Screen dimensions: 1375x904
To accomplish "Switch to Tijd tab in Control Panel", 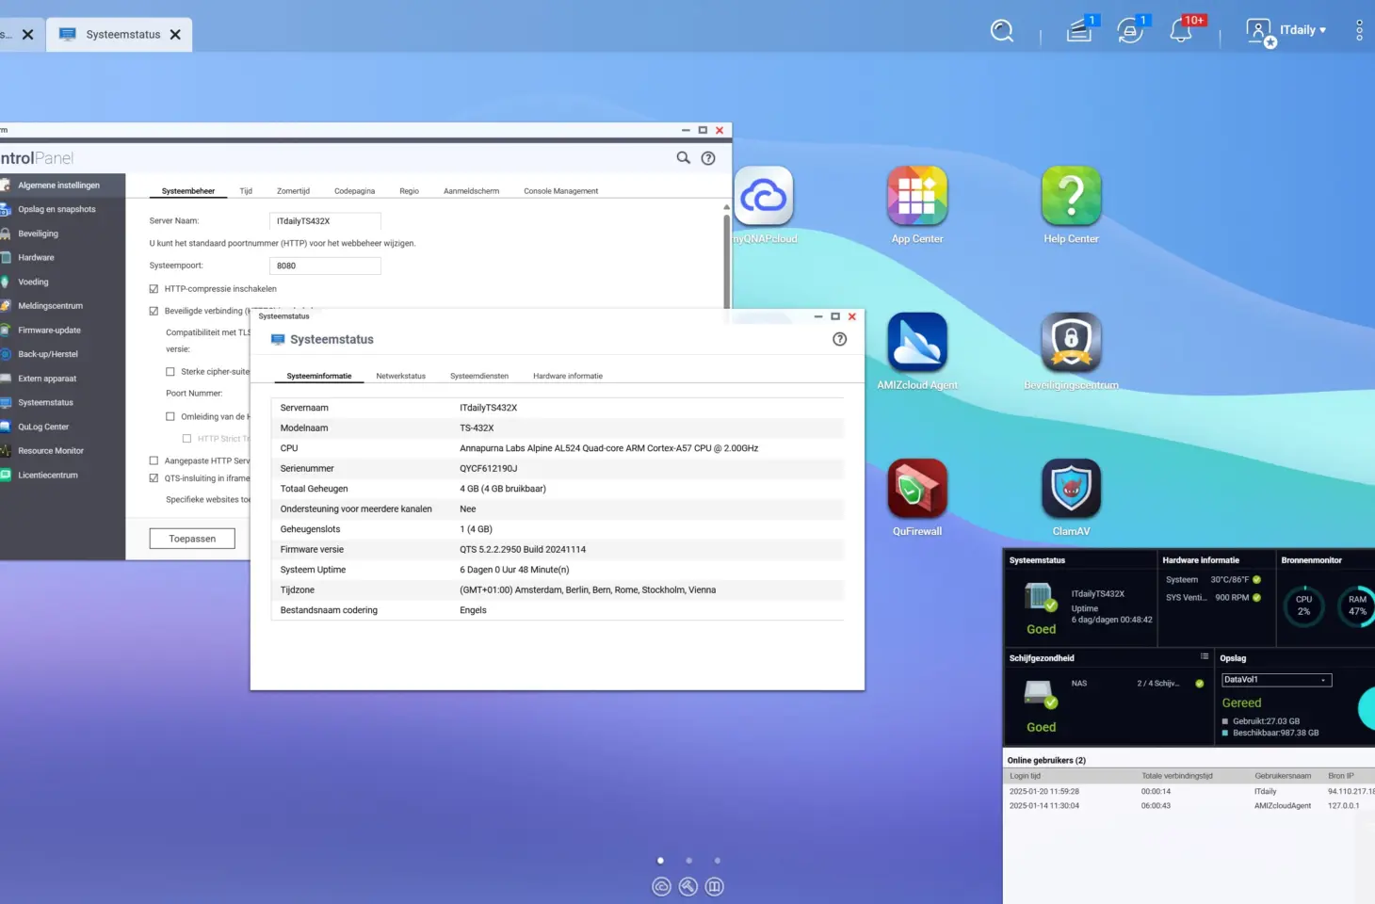I will point(246,191).
